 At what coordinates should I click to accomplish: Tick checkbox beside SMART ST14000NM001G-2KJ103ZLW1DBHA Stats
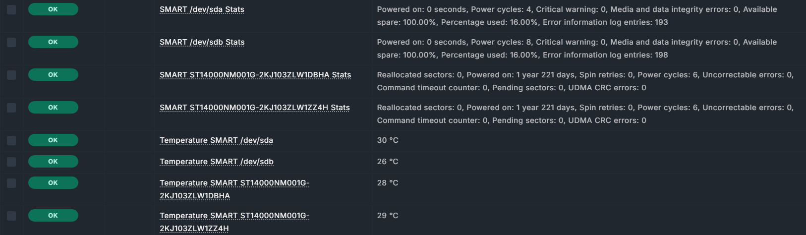11,75
